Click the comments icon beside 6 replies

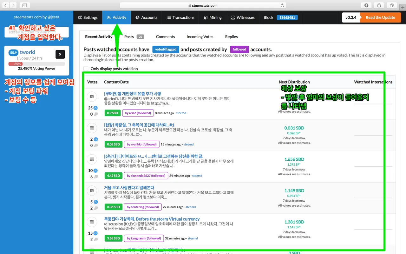click(x=96, y=177)
